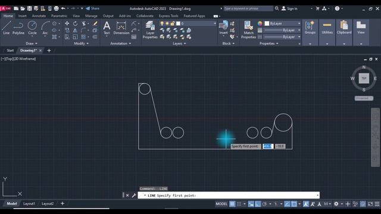
Task: Click the Scale tool in Modify panel
Action: tap(76, 37)
